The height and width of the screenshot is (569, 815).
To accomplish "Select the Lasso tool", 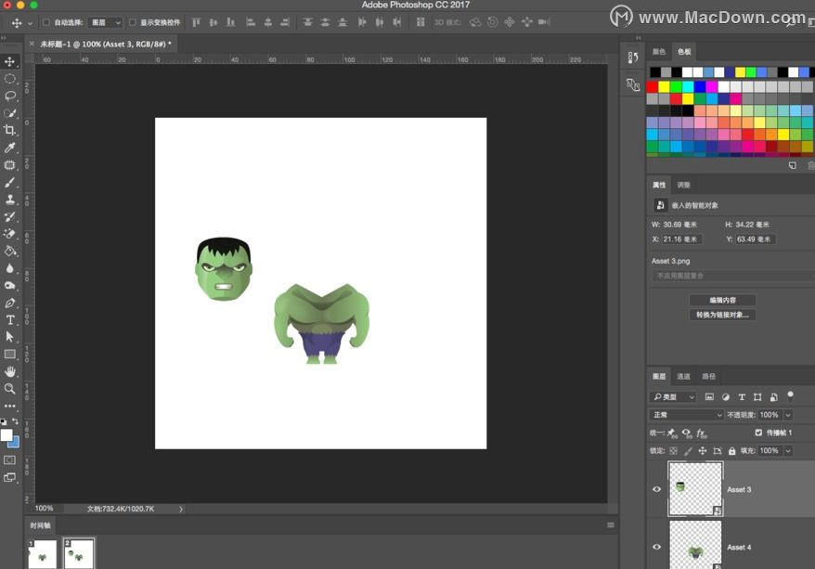I will (x=10, y=97).
